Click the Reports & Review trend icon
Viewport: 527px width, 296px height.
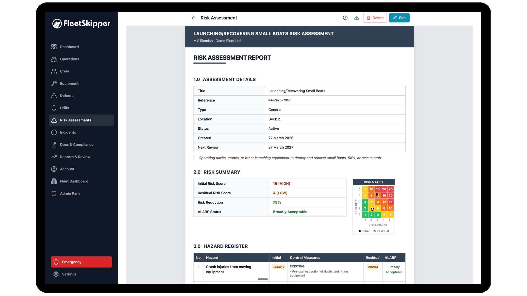pos(54,157)
